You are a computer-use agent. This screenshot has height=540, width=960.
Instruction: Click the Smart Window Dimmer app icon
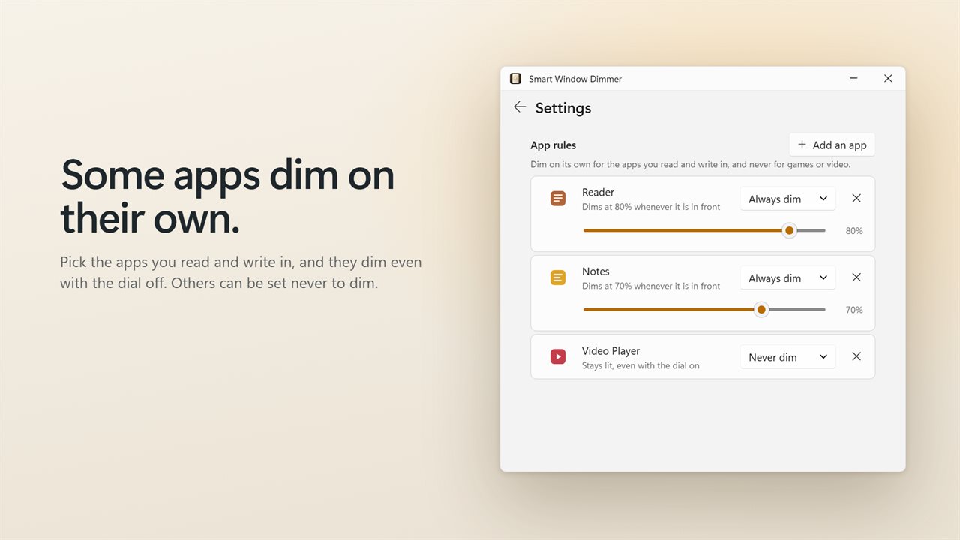(515, 79)
